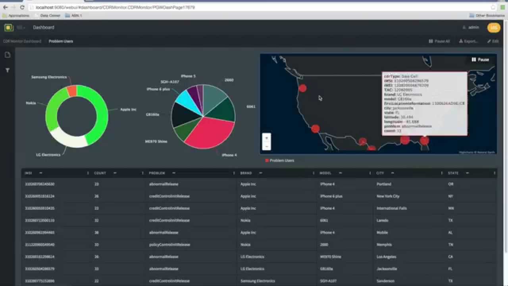Select the Problem Users breadcrumb tab
The width and height of the screenshot is (508, 286).
(61, 41)
